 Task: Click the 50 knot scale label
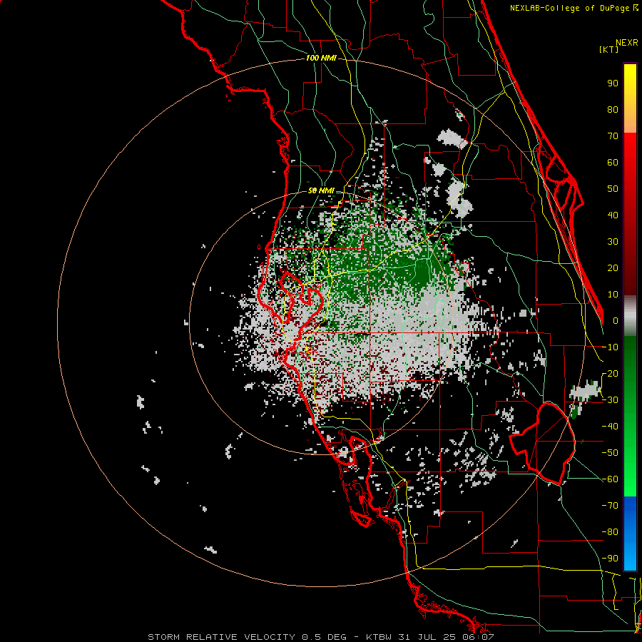(613, 189)
